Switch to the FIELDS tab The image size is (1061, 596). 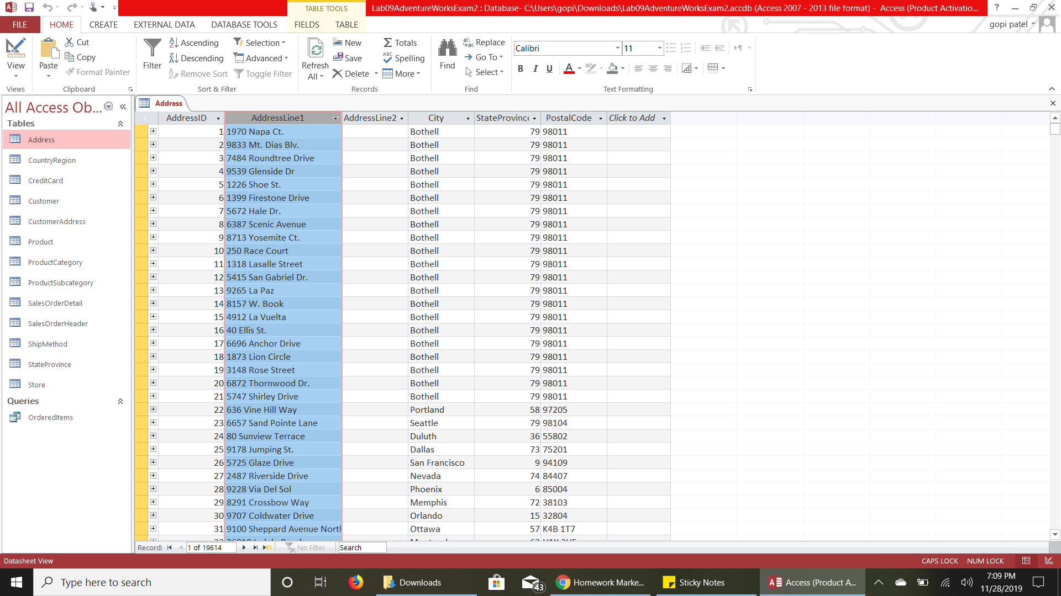(307, 24)
